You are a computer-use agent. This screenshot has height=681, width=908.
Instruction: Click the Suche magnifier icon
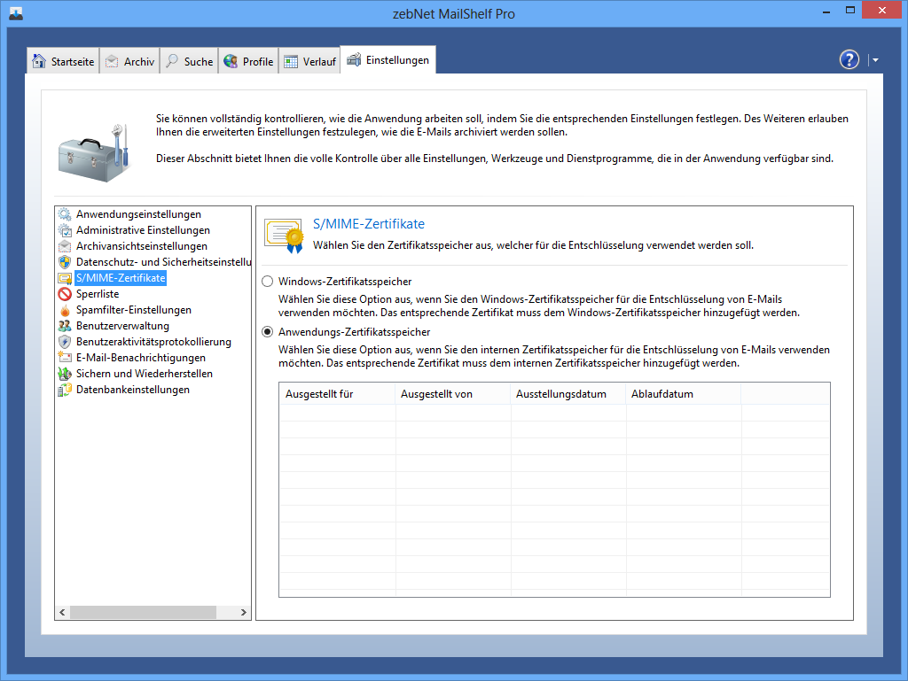pyautogui.click(x=172, y=61)
